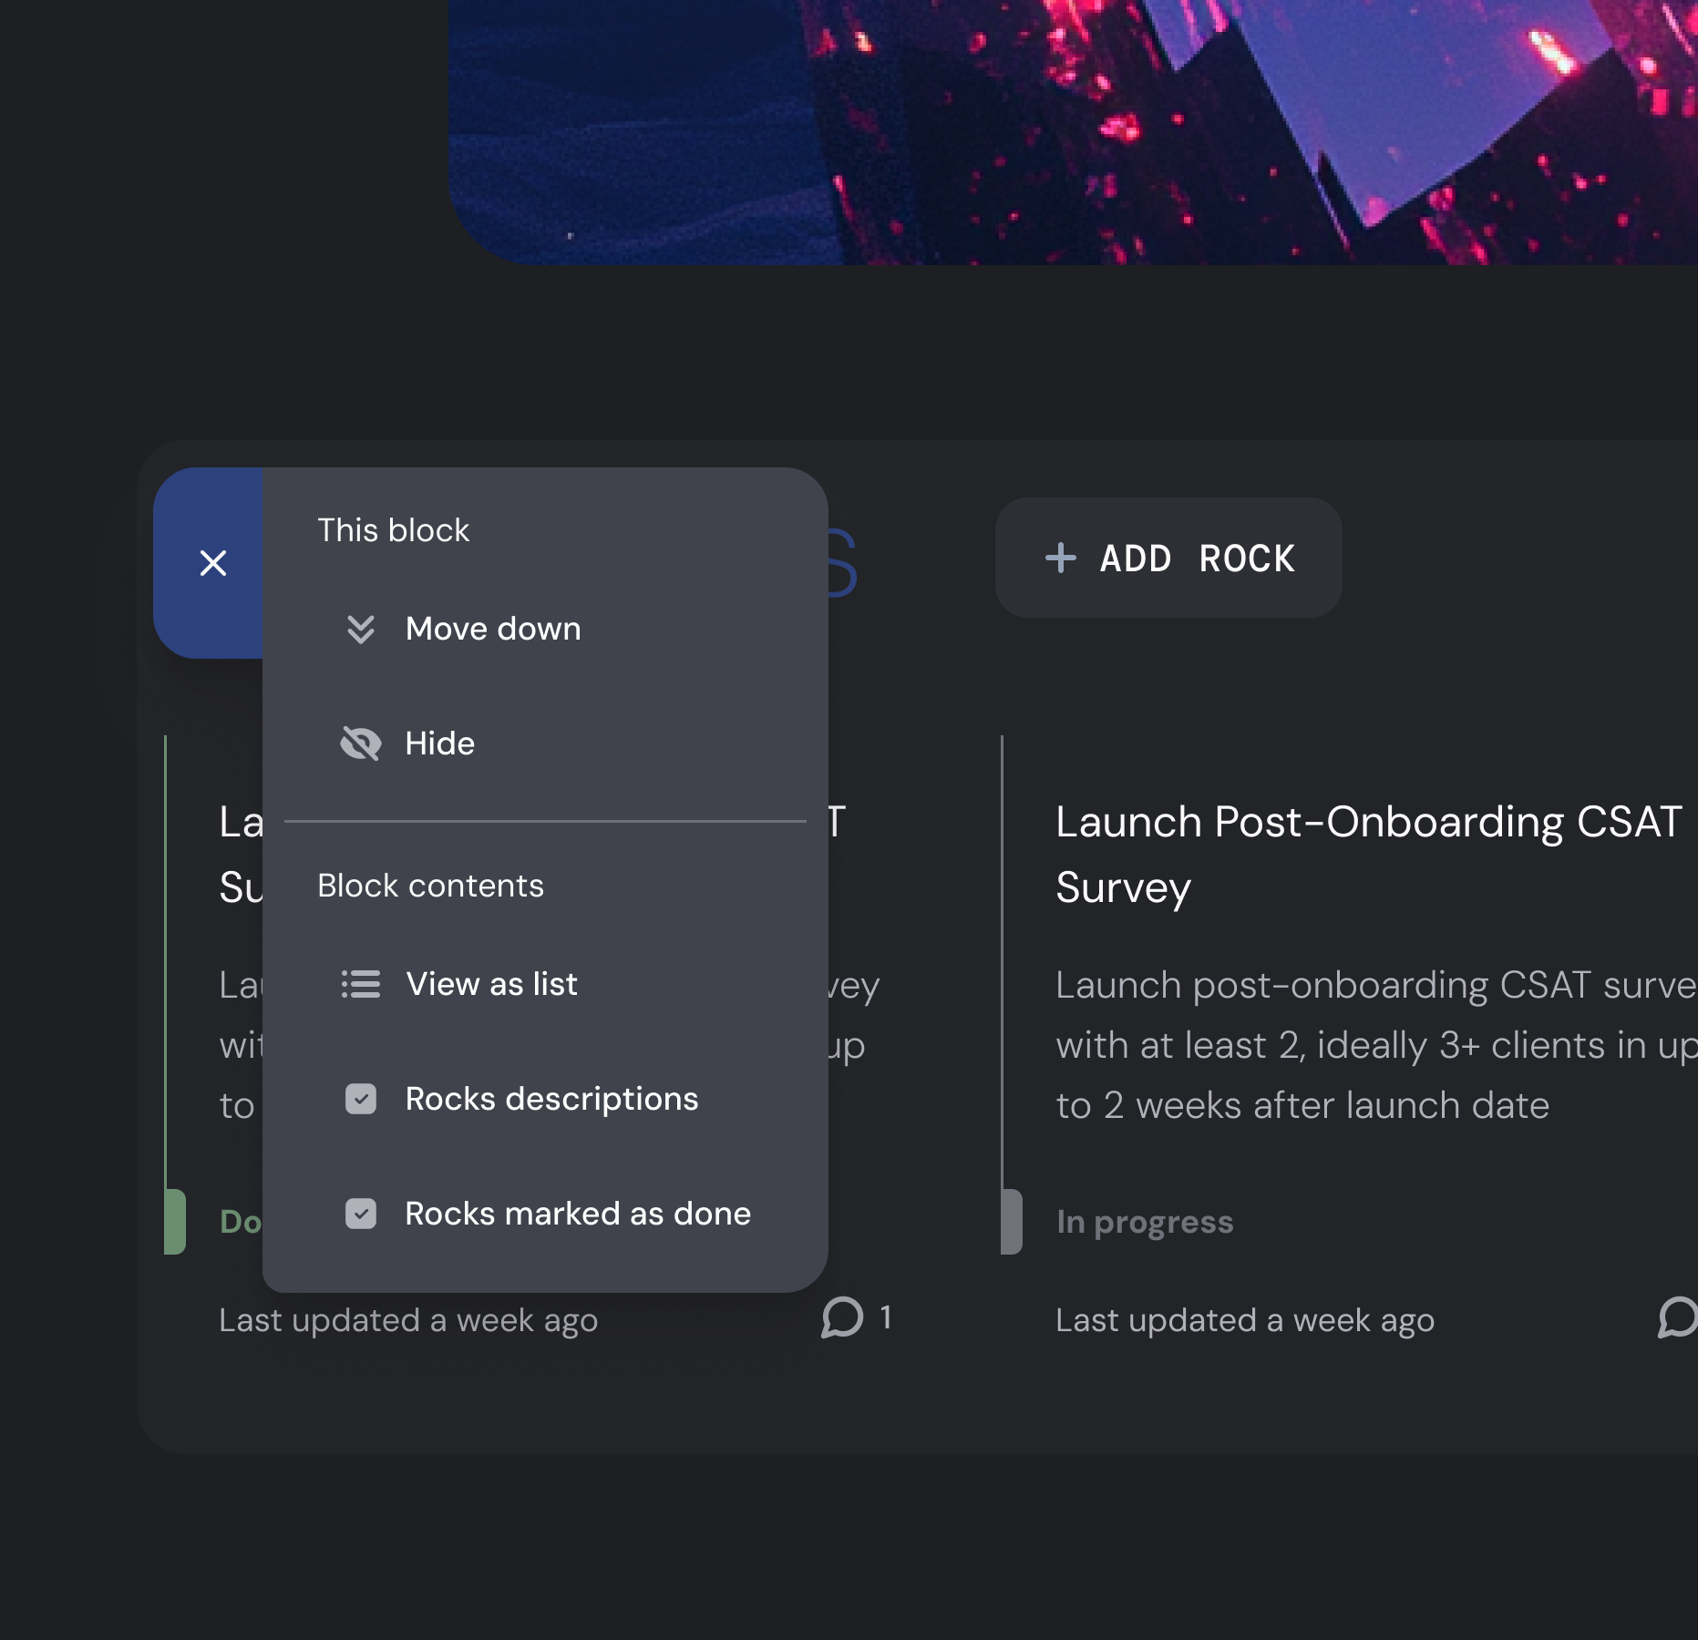The width and height of the screenshot is (1698, 1640).
Task: Click the View as list icon
Action: [361, 984]
